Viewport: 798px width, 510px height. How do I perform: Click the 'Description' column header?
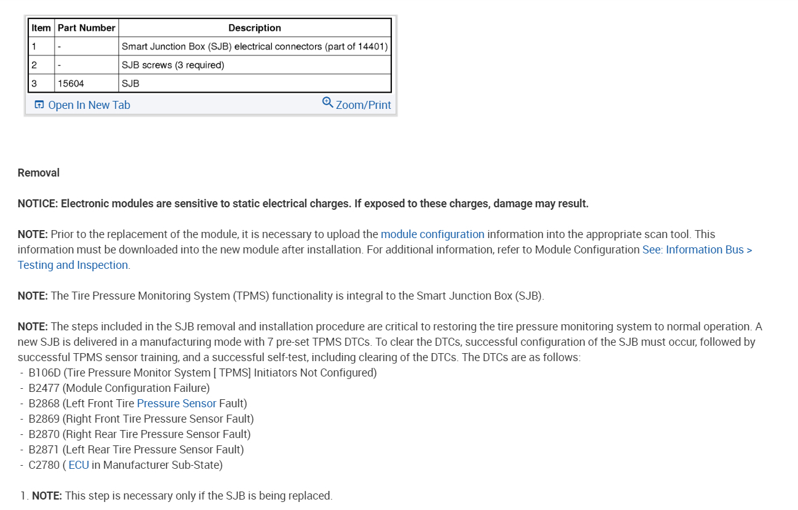click(x=255, y=28)
